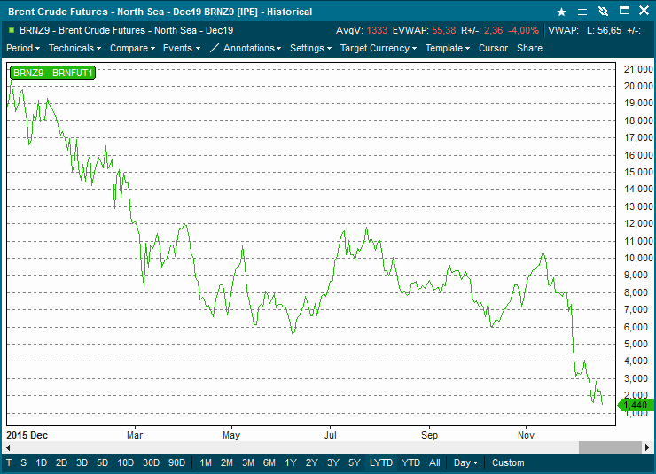The image size is (656, 474).
Task: Click the scroll left arrow
Action: click(8, 447)
